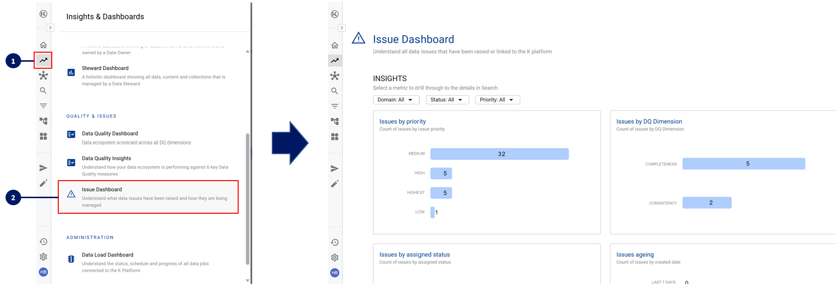Screen dimensions: 836x285
Task: Click the COMPLETENESS bar showing 5
Action: [743, 164]
